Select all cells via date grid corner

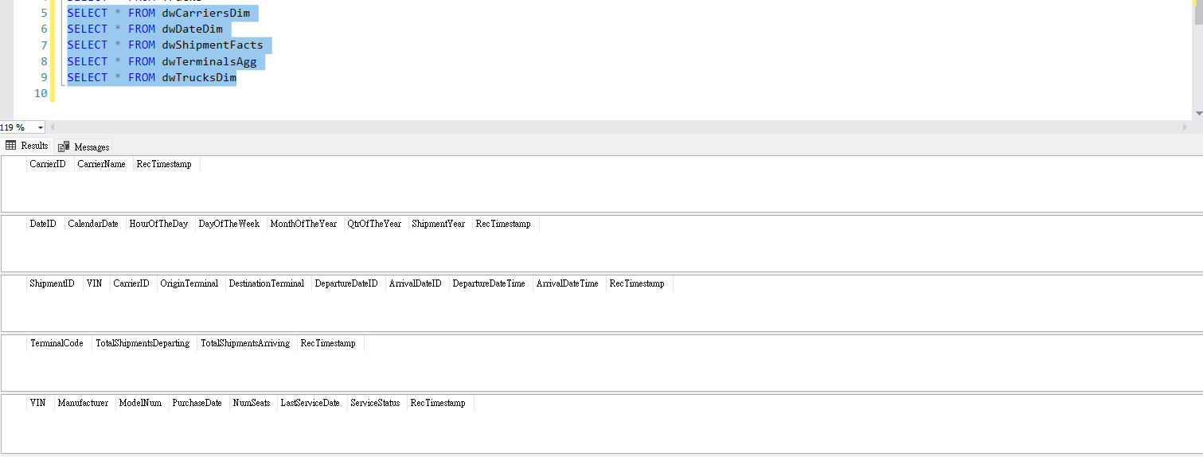coord(14,224)
